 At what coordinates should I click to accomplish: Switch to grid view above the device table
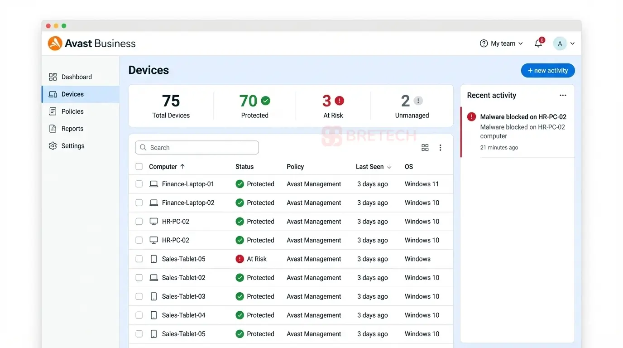point(425,147)
